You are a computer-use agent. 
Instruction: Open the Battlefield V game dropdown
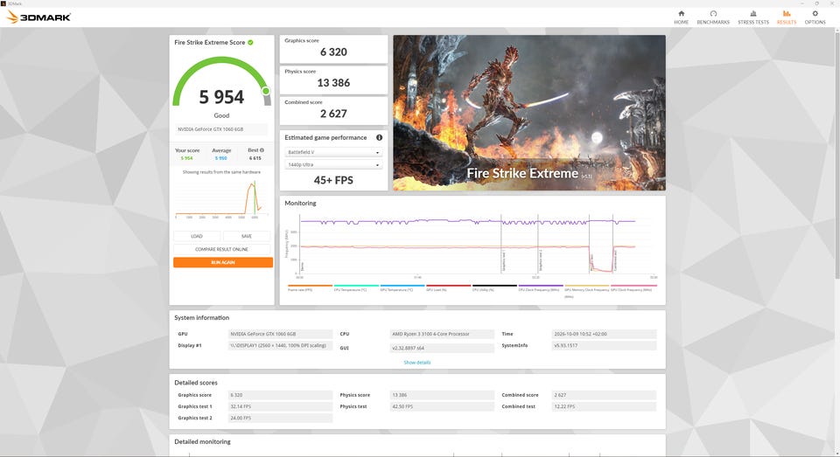[x=333, y=152]
